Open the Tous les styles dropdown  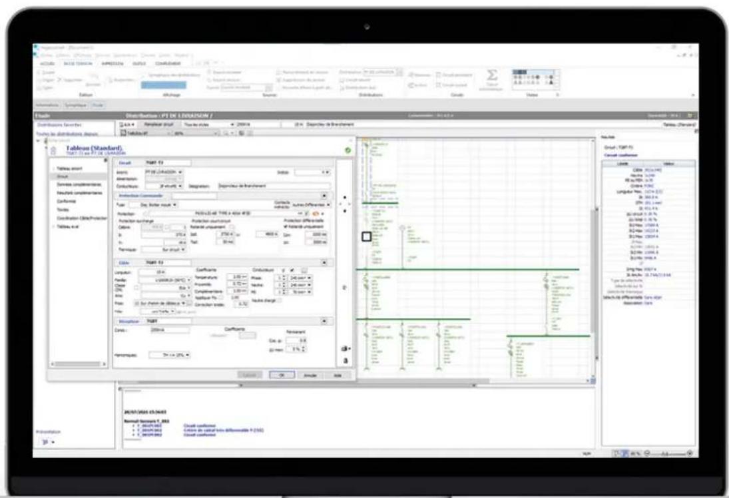208,124
